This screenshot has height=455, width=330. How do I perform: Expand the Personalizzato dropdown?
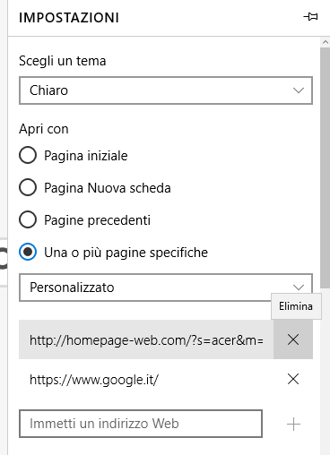(166, 288)
